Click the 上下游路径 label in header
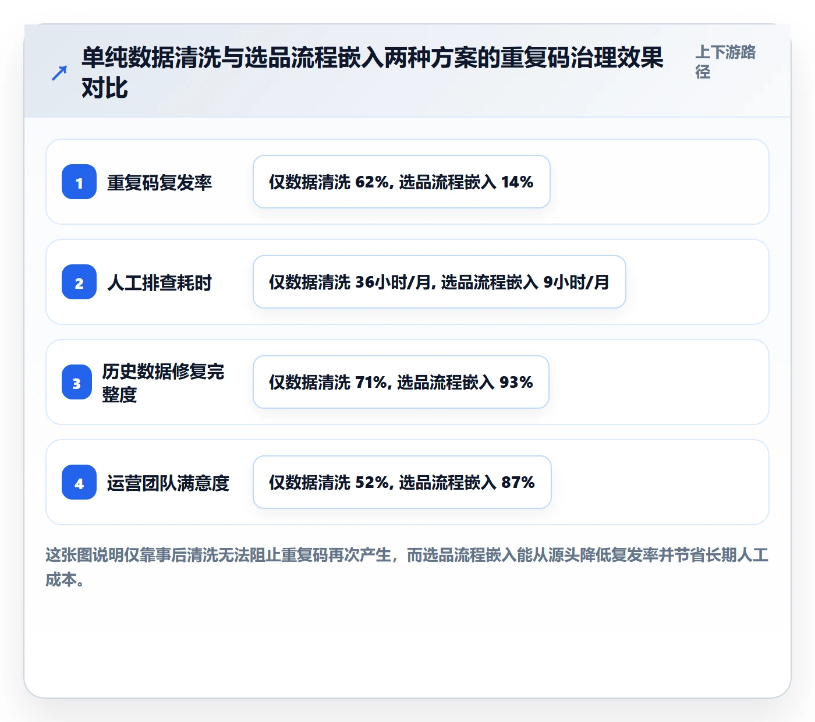This screenshot has width=815, height=722. click(x=725, y=62)
